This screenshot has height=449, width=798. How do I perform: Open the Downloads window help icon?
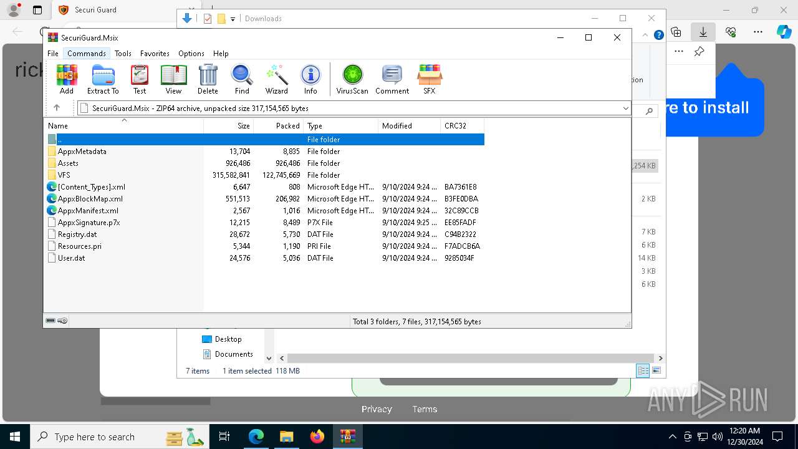click(x=658, y=35)
